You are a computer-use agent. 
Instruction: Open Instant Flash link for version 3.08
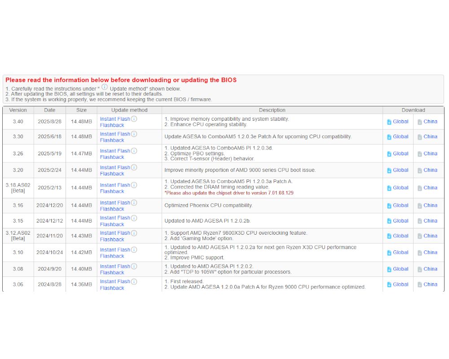click(x=115, y=266)
